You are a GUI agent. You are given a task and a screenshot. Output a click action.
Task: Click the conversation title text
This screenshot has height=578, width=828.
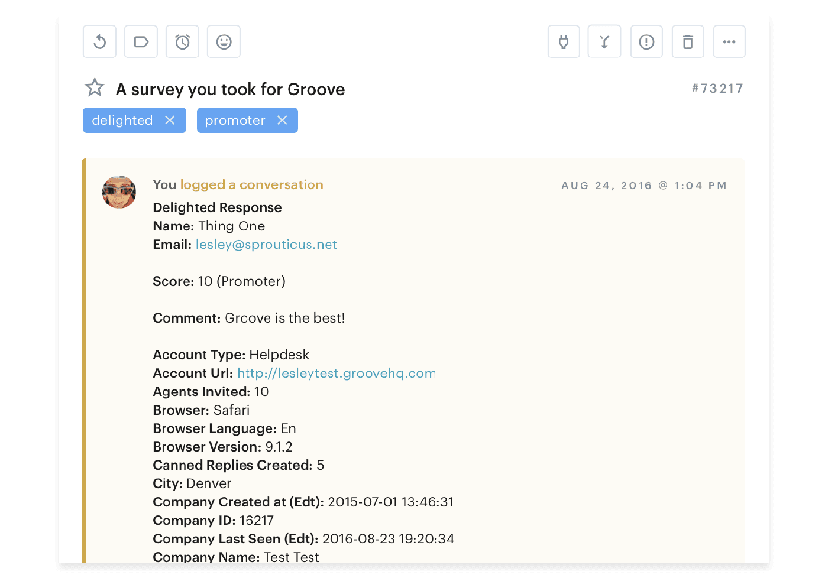[230, 89]
